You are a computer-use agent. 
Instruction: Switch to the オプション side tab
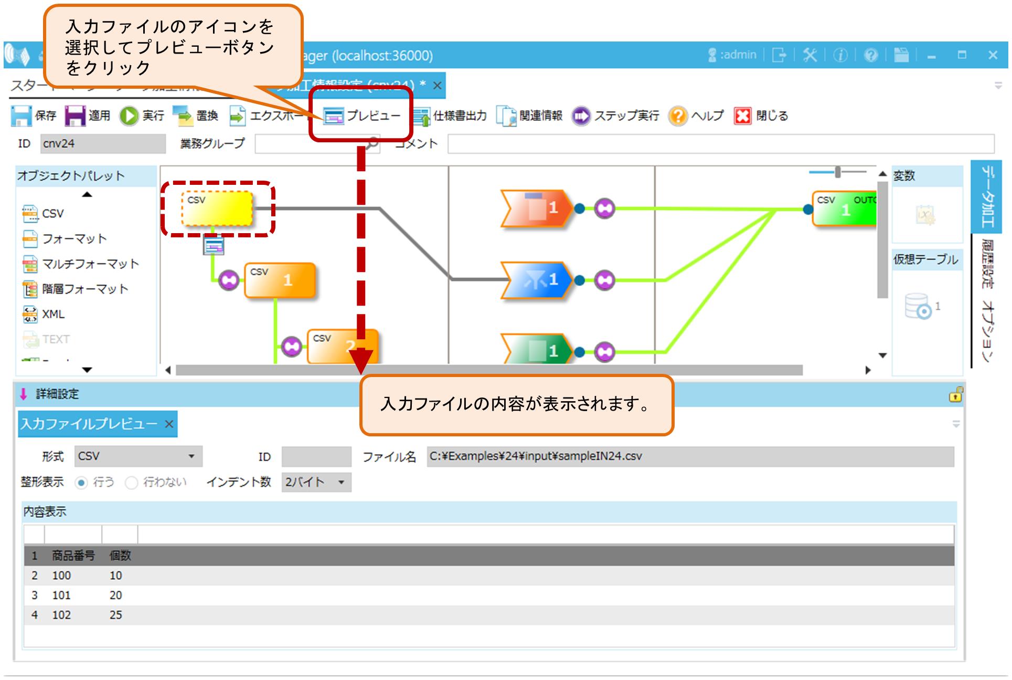pos(987,331)
